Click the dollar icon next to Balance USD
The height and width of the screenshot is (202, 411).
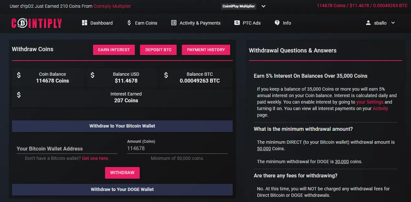[x=92, y=75]
